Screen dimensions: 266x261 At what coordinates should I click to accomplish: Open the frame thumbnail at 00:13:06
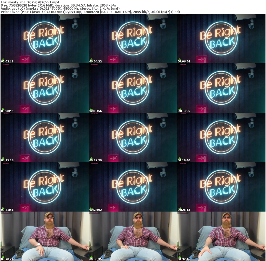point(221,88)
